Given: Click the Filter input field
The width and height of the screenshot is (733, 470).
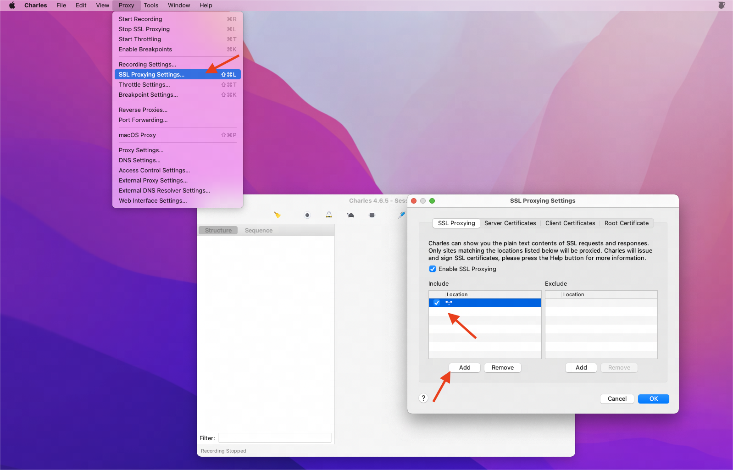Looking at the screenshot, I should pos(275,438).
